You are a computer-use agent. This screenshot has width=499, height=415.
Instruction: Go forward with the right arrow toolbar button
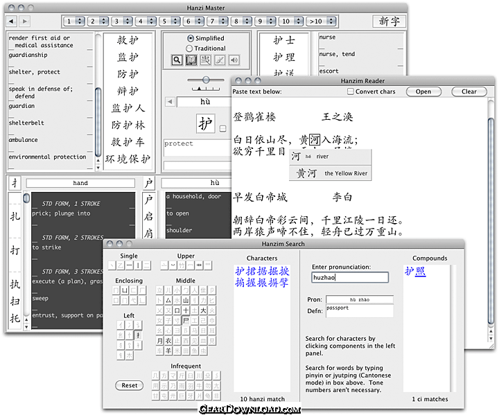[24, 21]
